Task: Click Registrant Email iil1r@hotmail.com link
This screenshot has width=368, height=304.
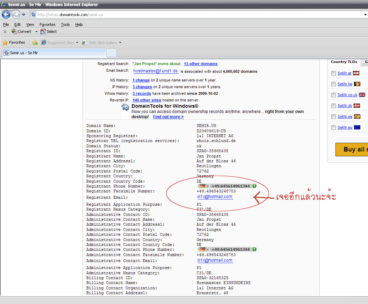Action: (215, 197)
